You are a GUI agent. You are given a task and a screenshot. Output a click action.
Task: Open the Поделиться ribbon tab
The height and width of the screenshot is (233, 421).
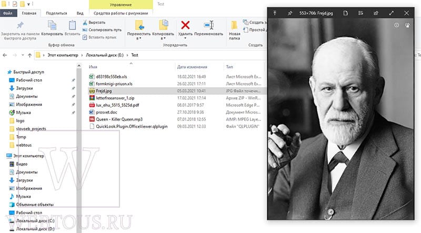tap(56, 13)
